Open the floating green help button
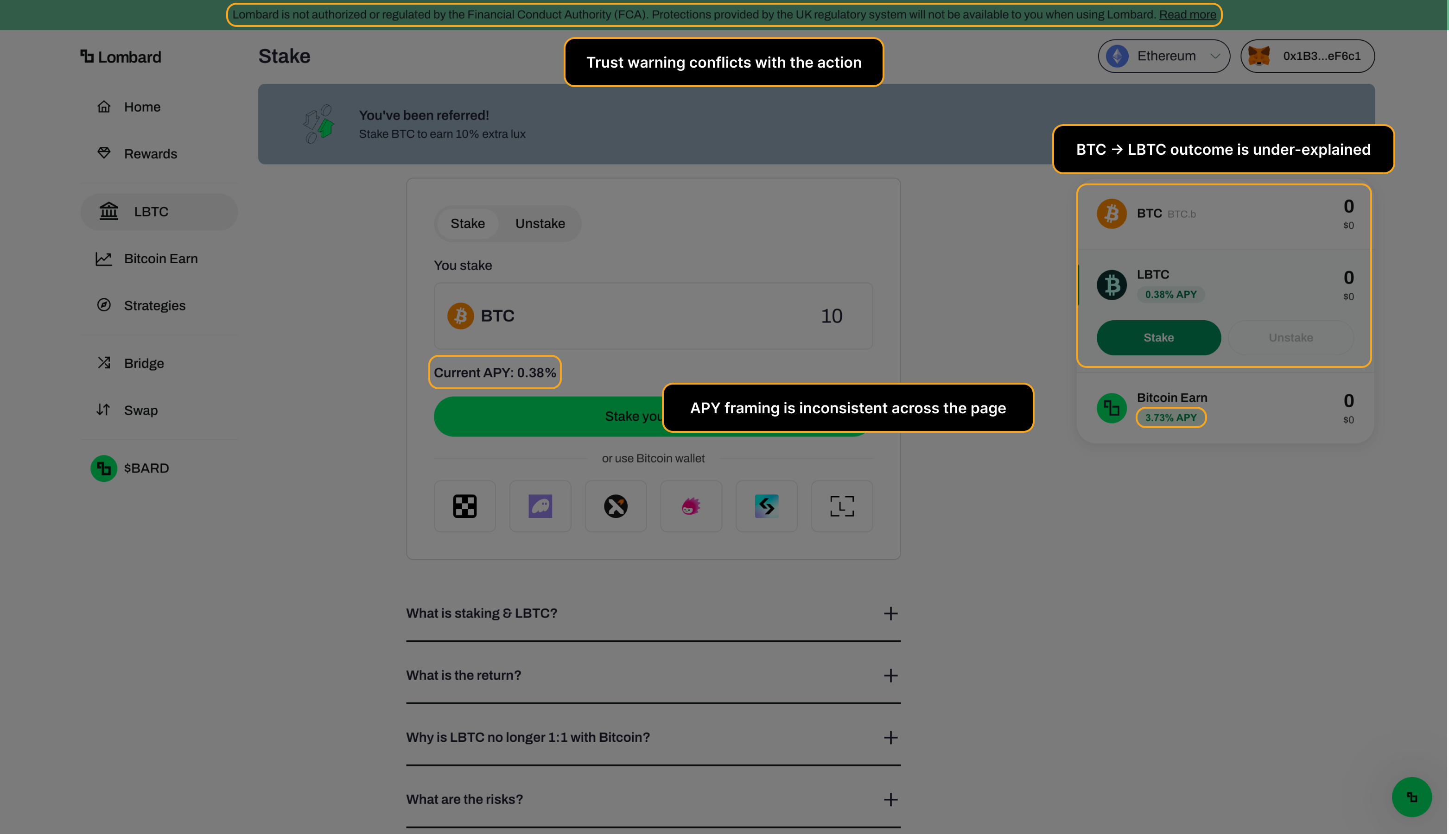Image resolution: width=1449 pixels, height=834 pixels. click(x=1412, y=797)
